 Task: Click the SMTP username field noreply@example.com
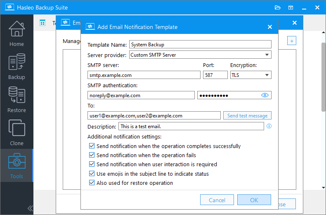click(141, 95)
